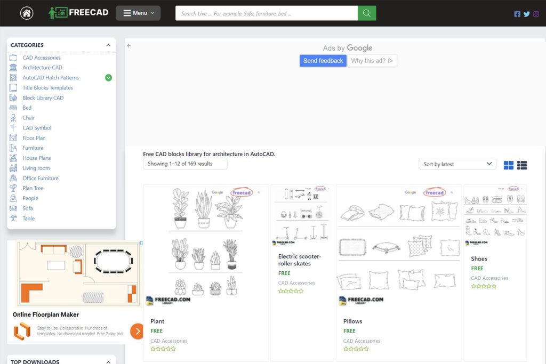Open the Plant product title

(x=157, y=321)
